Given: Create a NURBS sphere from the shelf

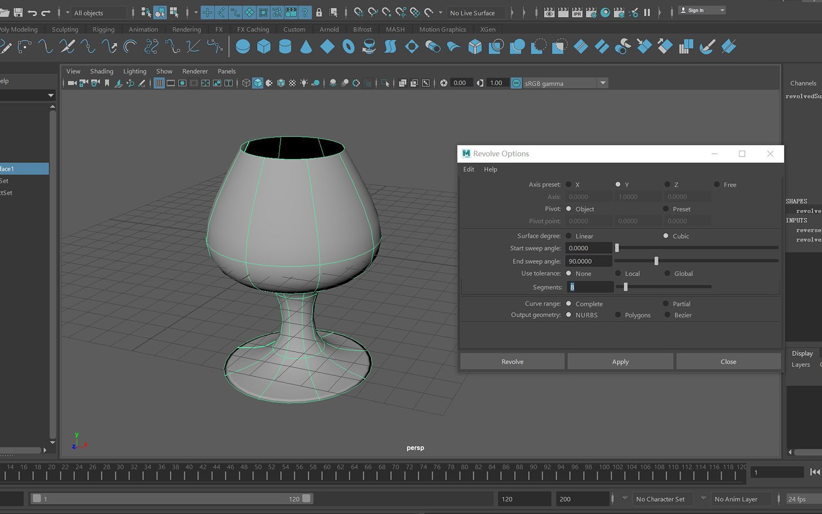Looking at the screenshot, I should [243, 47].
